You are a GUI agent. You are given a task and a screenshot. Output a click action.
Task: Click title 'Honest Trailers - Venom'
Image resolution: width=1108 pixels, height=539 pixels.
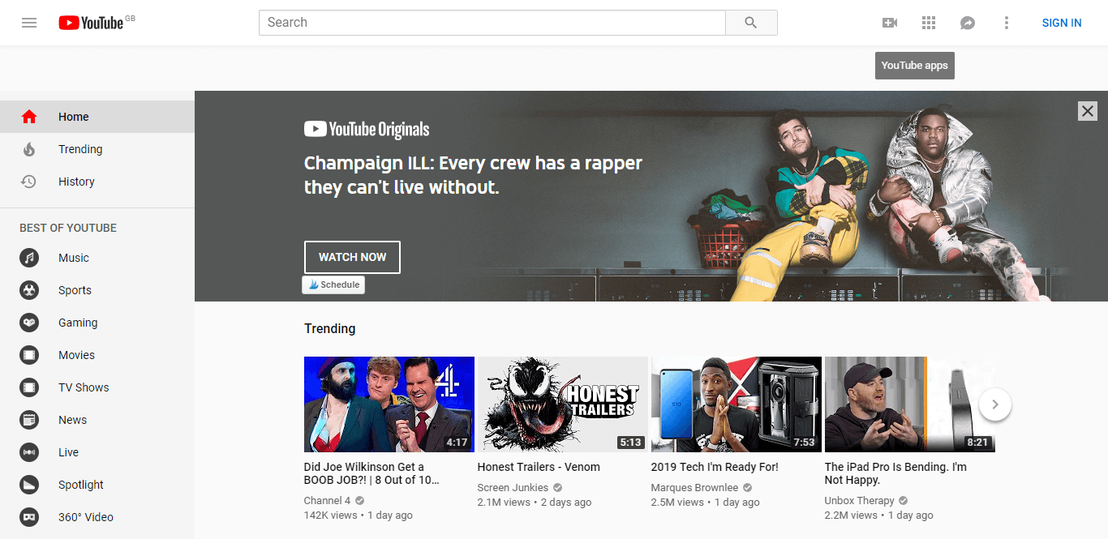pyautogui.click(x=539, y=467)
